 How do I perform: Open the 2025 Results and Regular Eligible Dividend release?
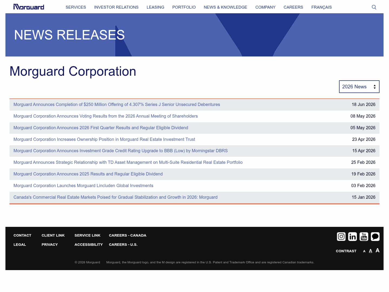[88, 174]
